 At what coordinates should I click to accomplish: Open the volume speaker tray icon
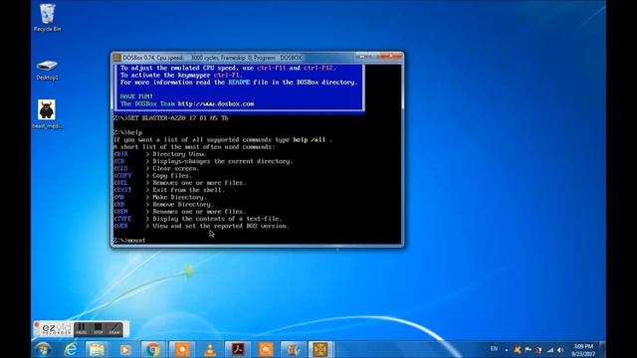coord(560,349)
